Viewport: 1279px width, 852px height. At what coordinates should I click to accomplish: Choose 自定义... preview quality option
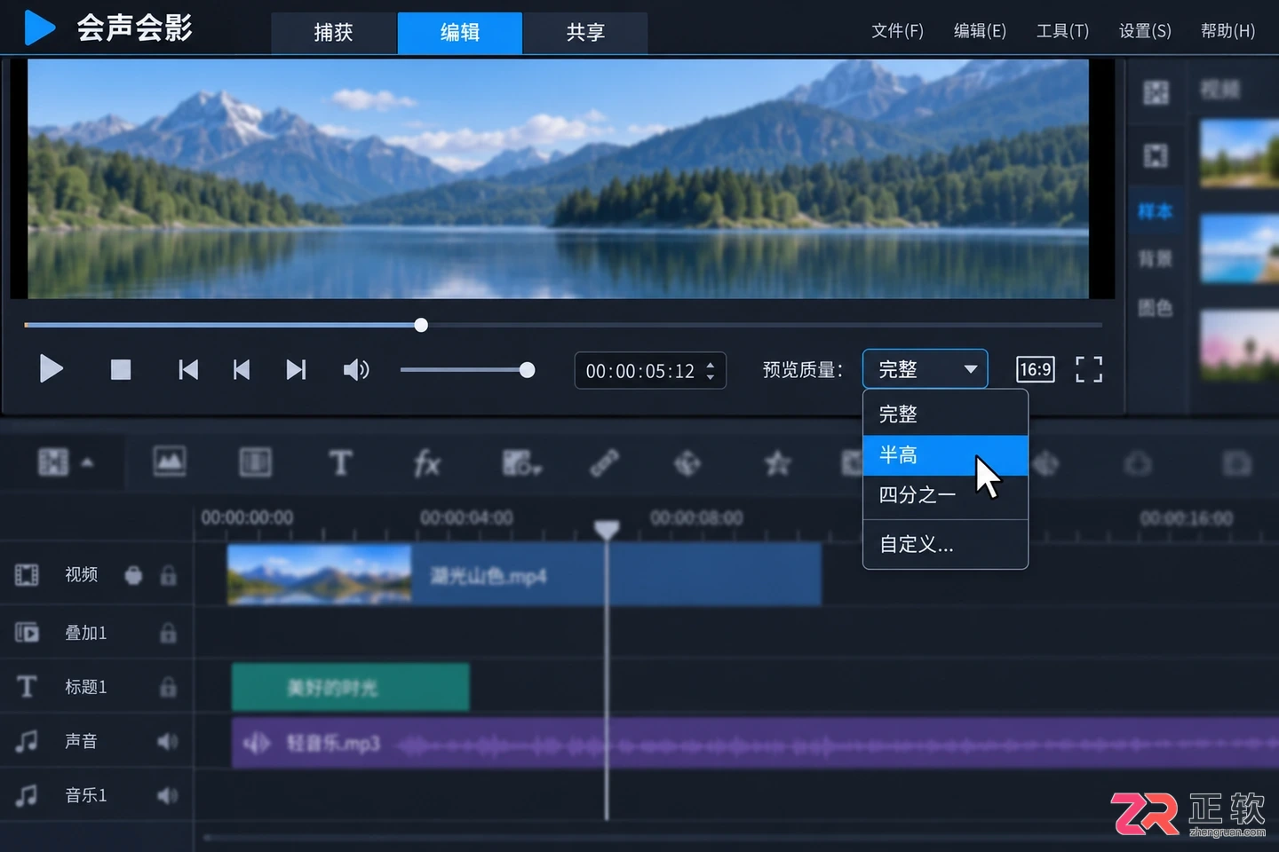[945, 544]
